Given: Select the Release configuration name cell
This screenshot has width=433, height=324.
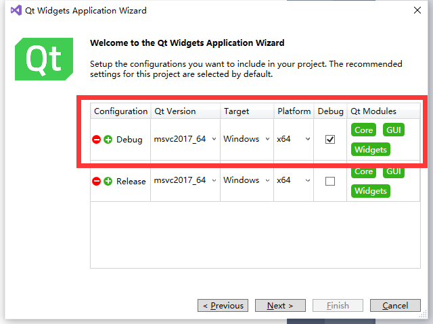Looking at the screenshot, I should [x=131, y=182].
